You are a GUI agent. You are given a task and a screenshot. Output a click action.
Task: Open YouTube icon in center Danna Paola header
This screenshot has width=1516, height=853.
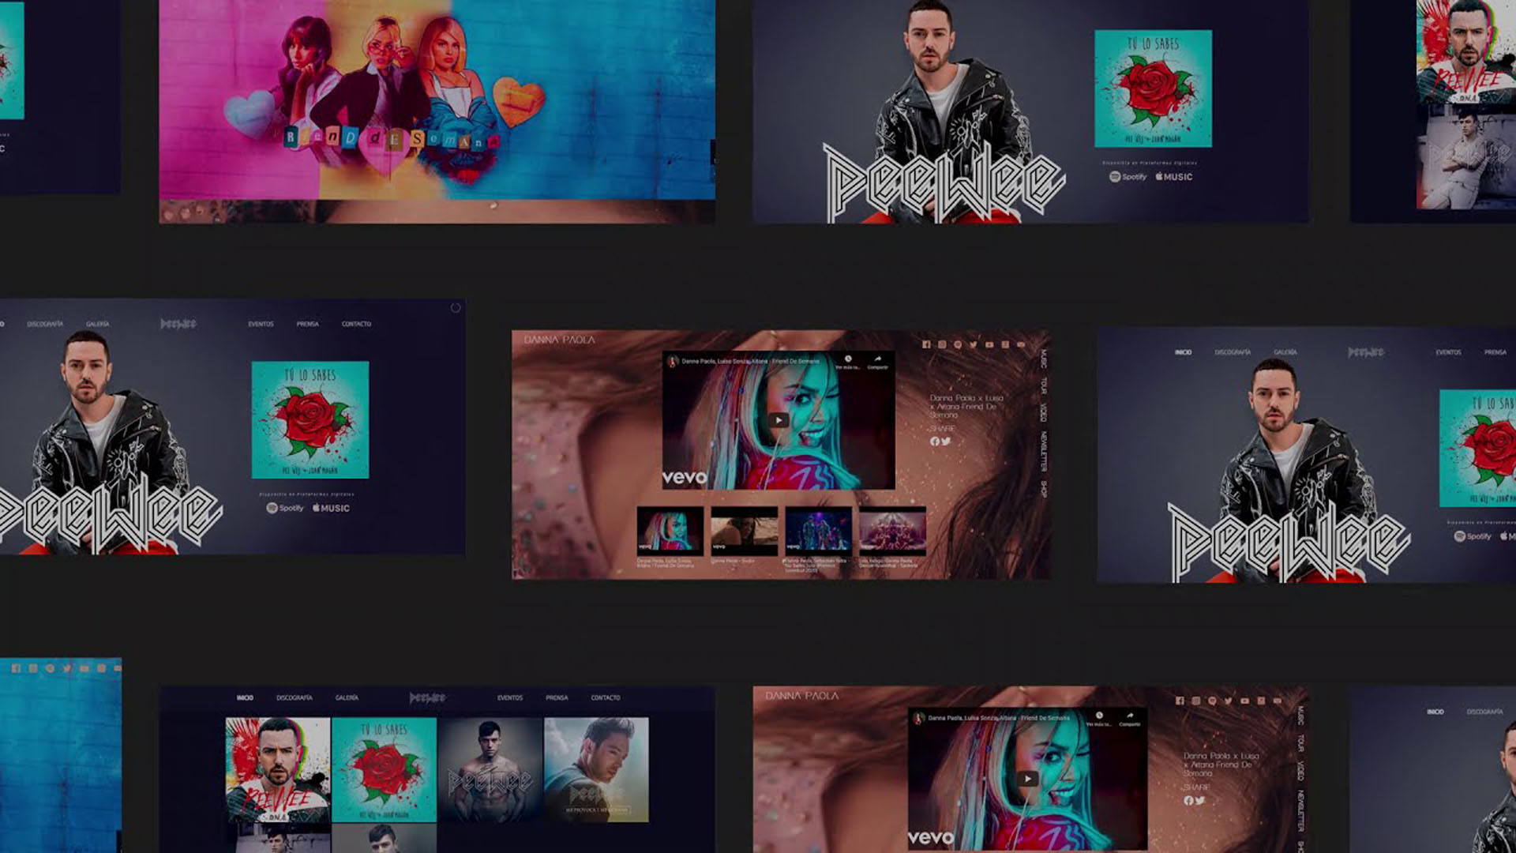[x=989, y=344]
